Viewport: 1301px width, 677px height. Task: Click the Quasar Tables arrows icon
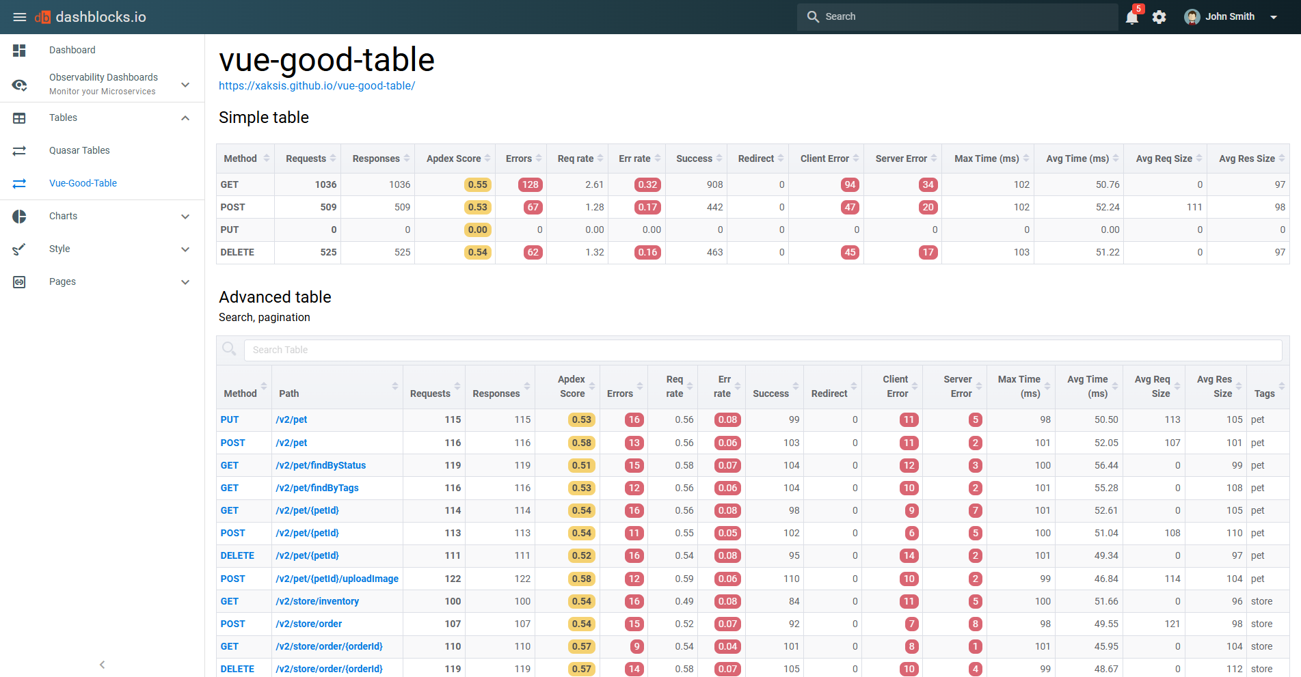point(19,151)
